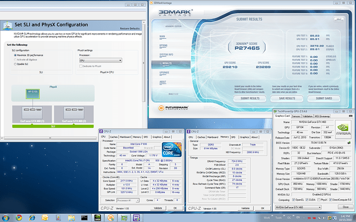This screenshot has height=222, width=356.
Task: Click the Intel Core i7 logo in CPU-Z
Action: [172, 150]
